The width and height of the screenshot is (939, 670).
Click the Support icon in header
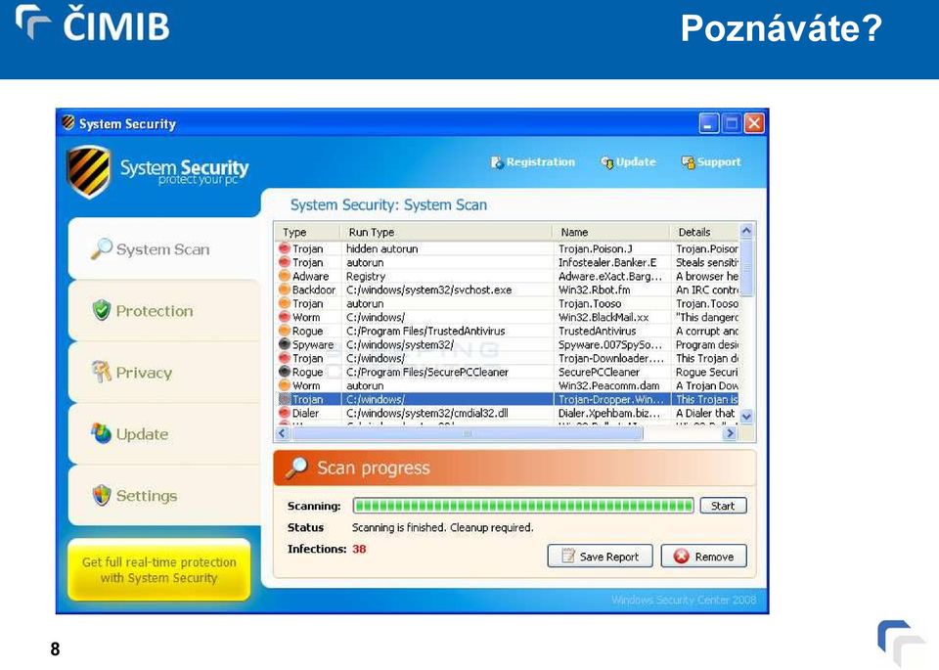[688, 162]
